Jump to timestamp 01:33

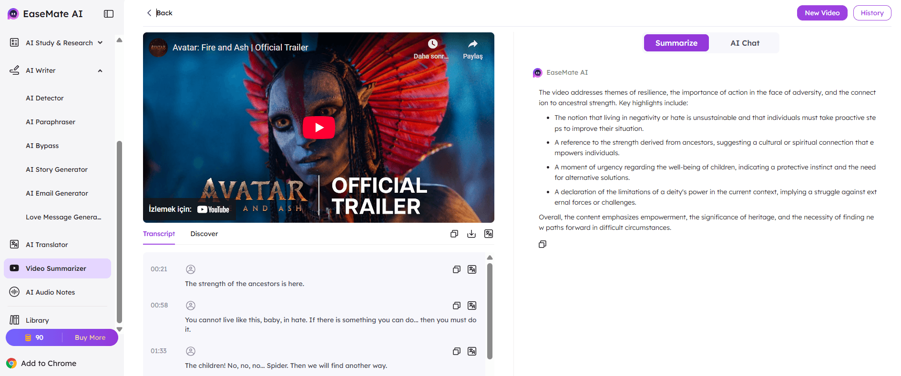(159, 351)
